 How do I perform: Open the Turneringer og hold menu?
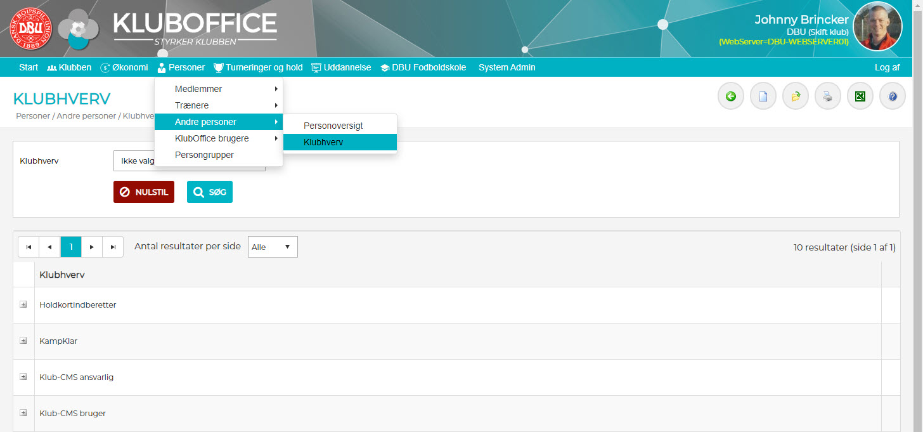click(x=258, y=67)
